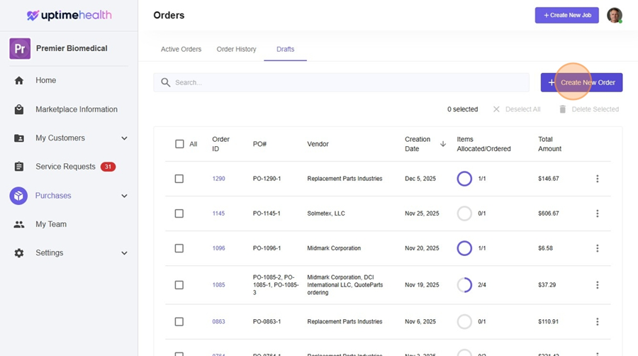
Task: Expand the My Customers submenu
Action: 124,138
